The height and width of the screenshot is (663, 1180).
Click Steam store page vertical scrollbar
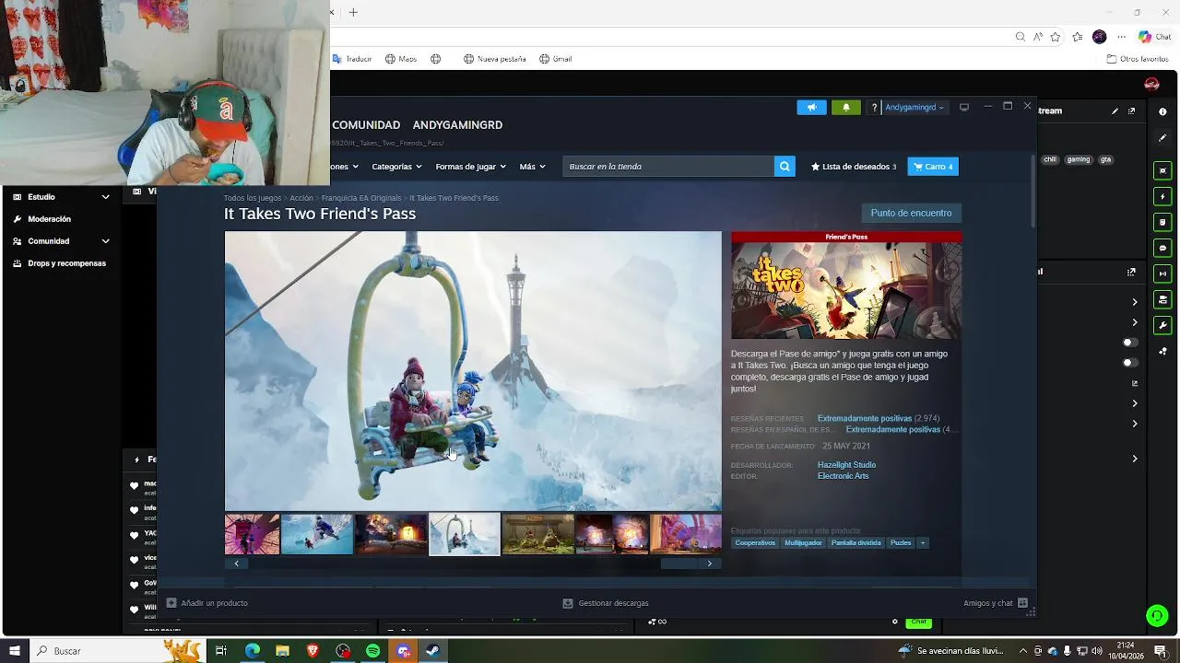pos(1032,192)
